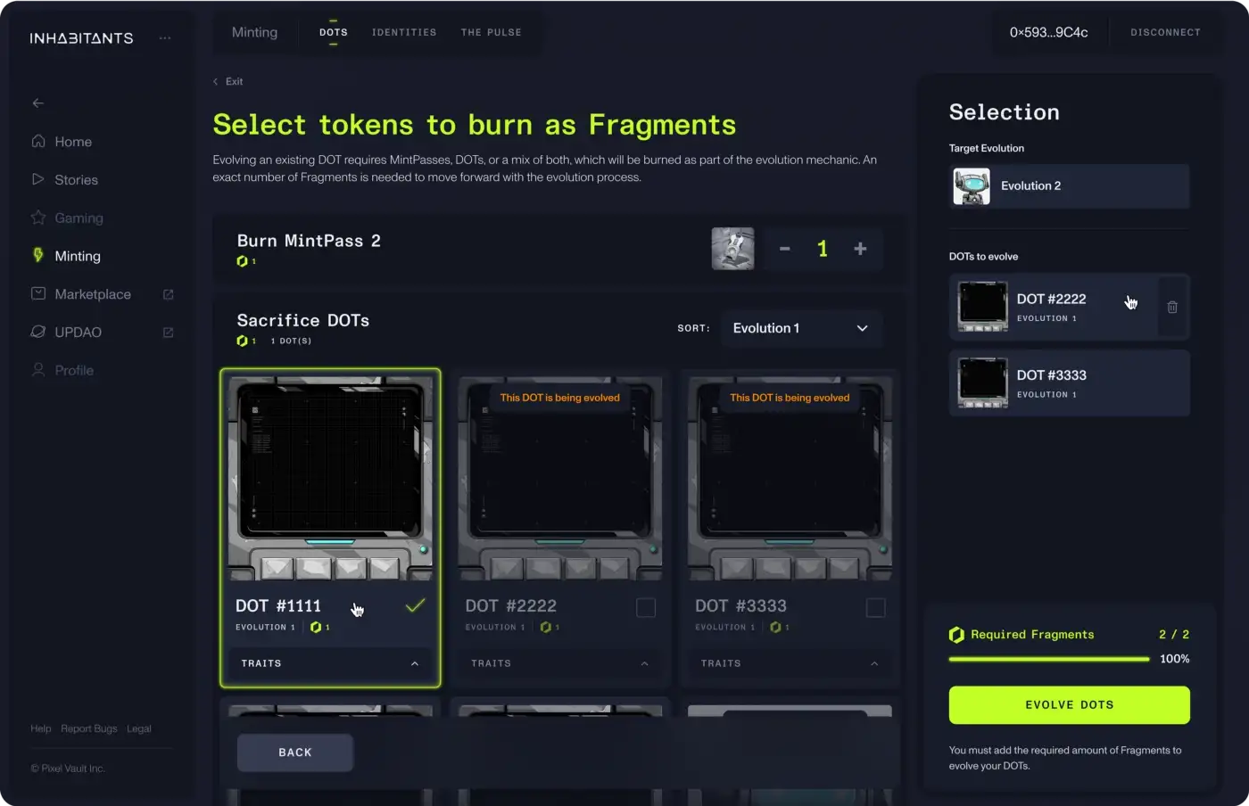Click the Required Fragments hexagon icon
The height and width of the screenshot is (806, 1249).
pos(956,635)
